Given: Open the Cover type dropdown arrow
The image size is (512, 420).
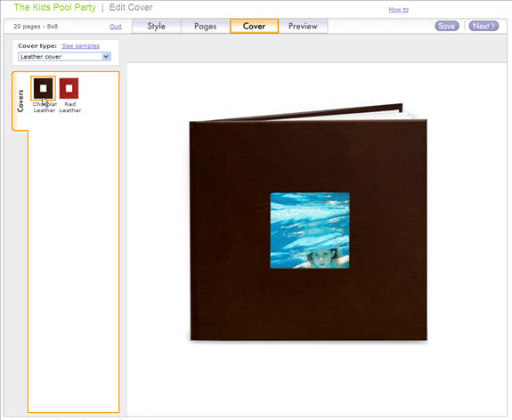Looking at the screenshot, I should [x=106, y=56].
